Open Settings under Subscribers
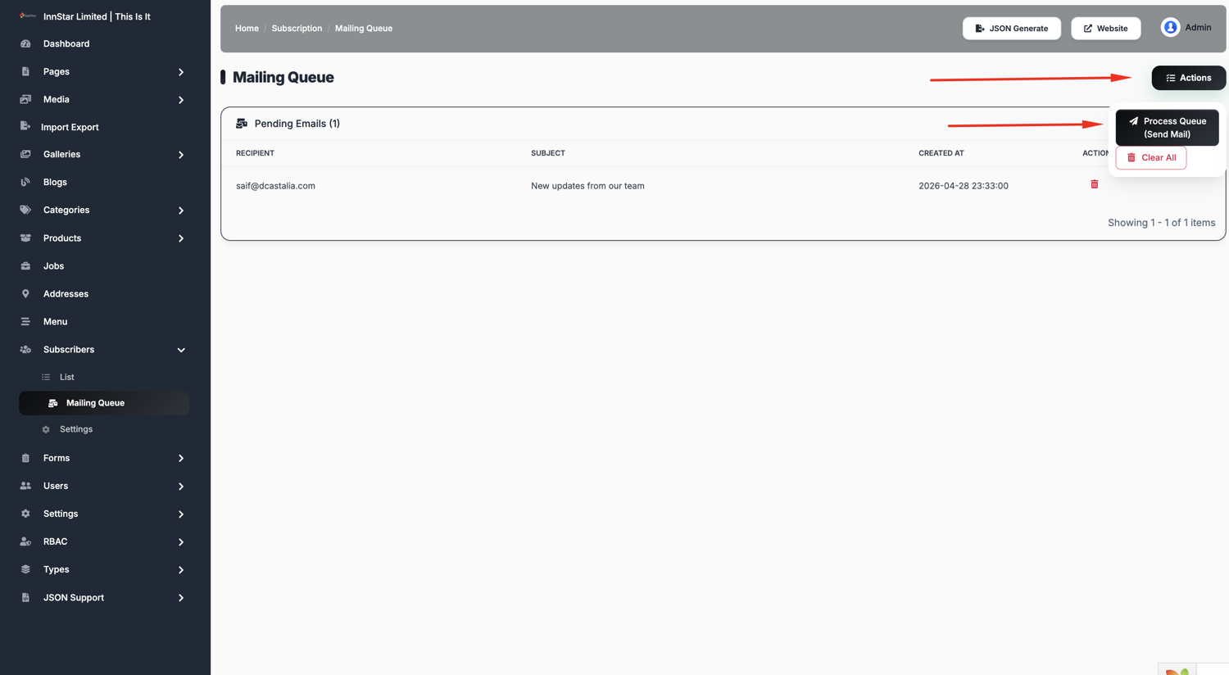This screenshot has height=675, width=1229. (x=75, y=429)
